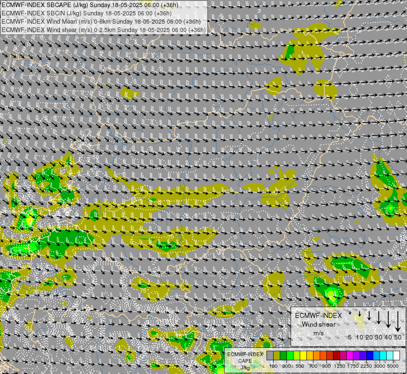Screen dimensions: 407x374
Task: Click the '100' CAPE scale value
Action: point(273,366)
